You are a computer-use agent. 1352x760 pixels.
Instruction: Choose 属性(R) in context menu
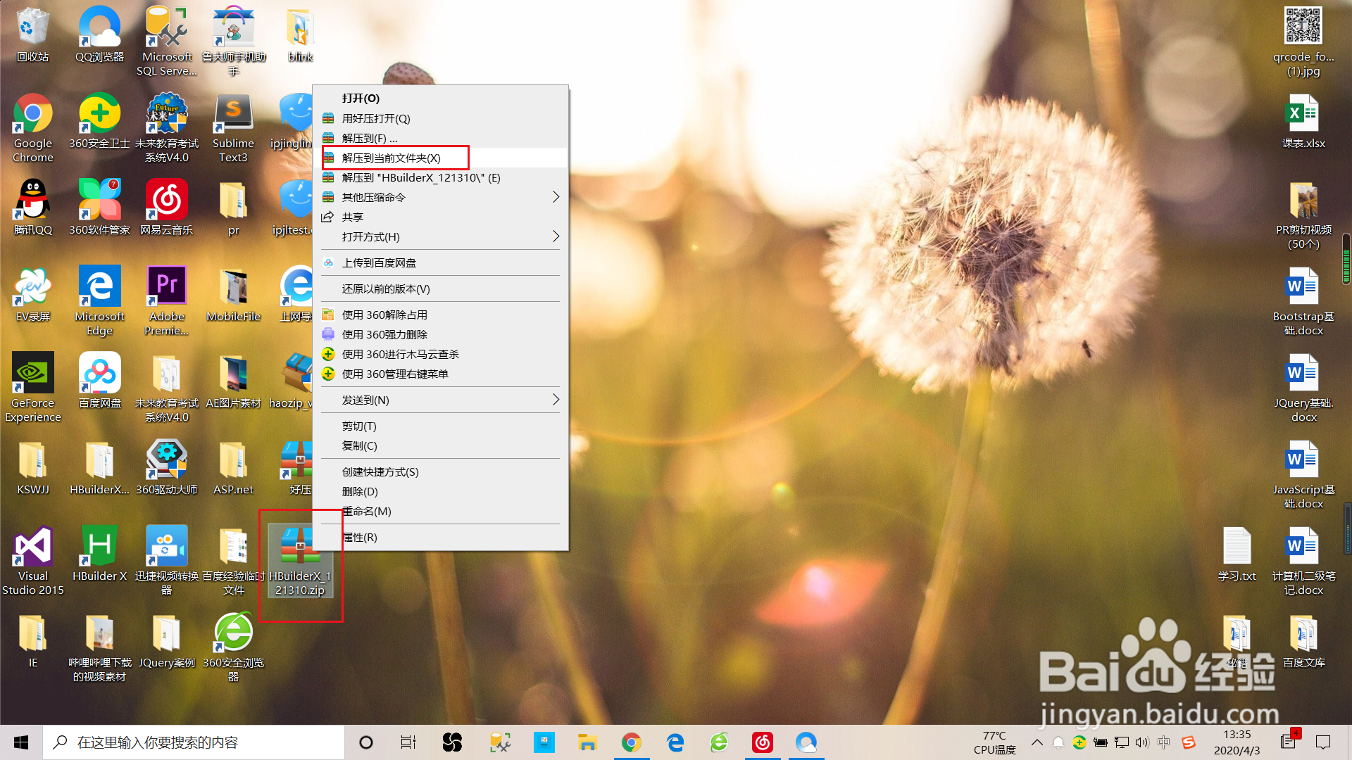tap(360, 537)
